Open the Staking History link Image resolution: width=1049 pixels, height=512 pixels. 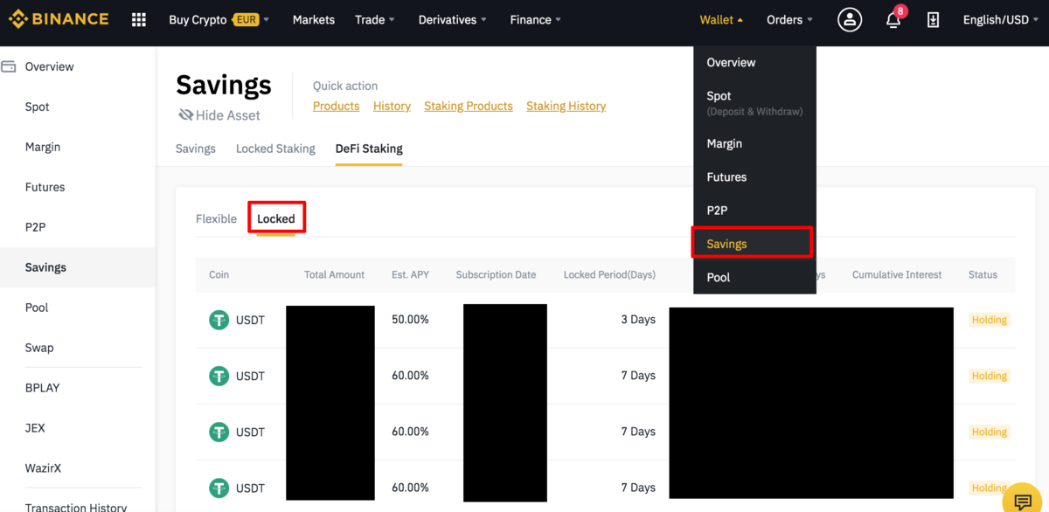(x=566, y=106)
